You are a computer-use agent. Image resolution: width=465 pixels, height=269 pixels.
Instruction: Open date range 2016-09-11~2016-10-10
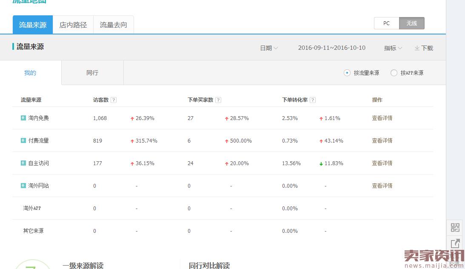click(x=331, y=48)
